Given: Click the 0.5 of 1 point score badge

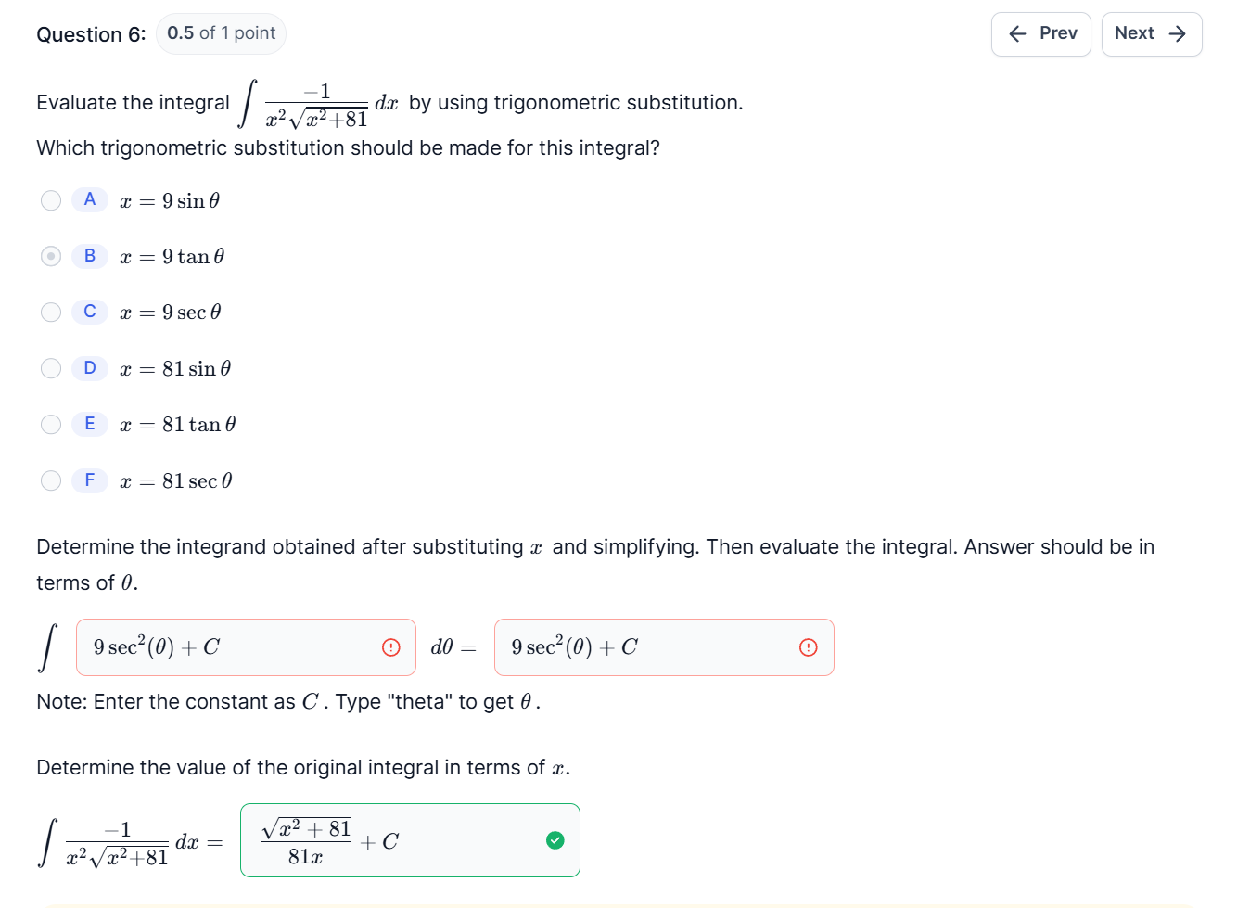Looking at the screenshot, I should tap(221, 33).
